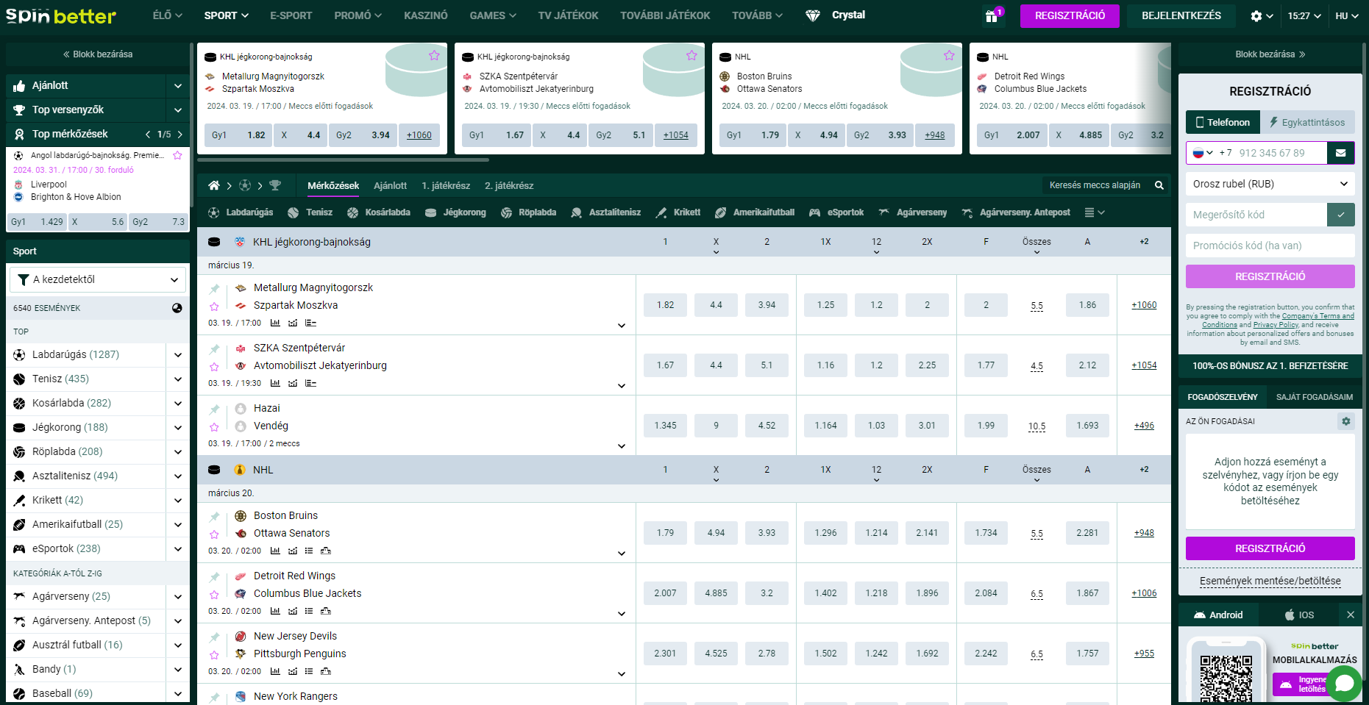The height and width of the screenshot is (705, 1369).
Task: Open the KASZINÓ menu item
Action: click(x=425, y=15)
